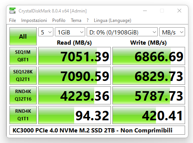Click the CrystalDiskMark app icon in title bar
This screenshot has width=193, height=143.
(12, 11)
